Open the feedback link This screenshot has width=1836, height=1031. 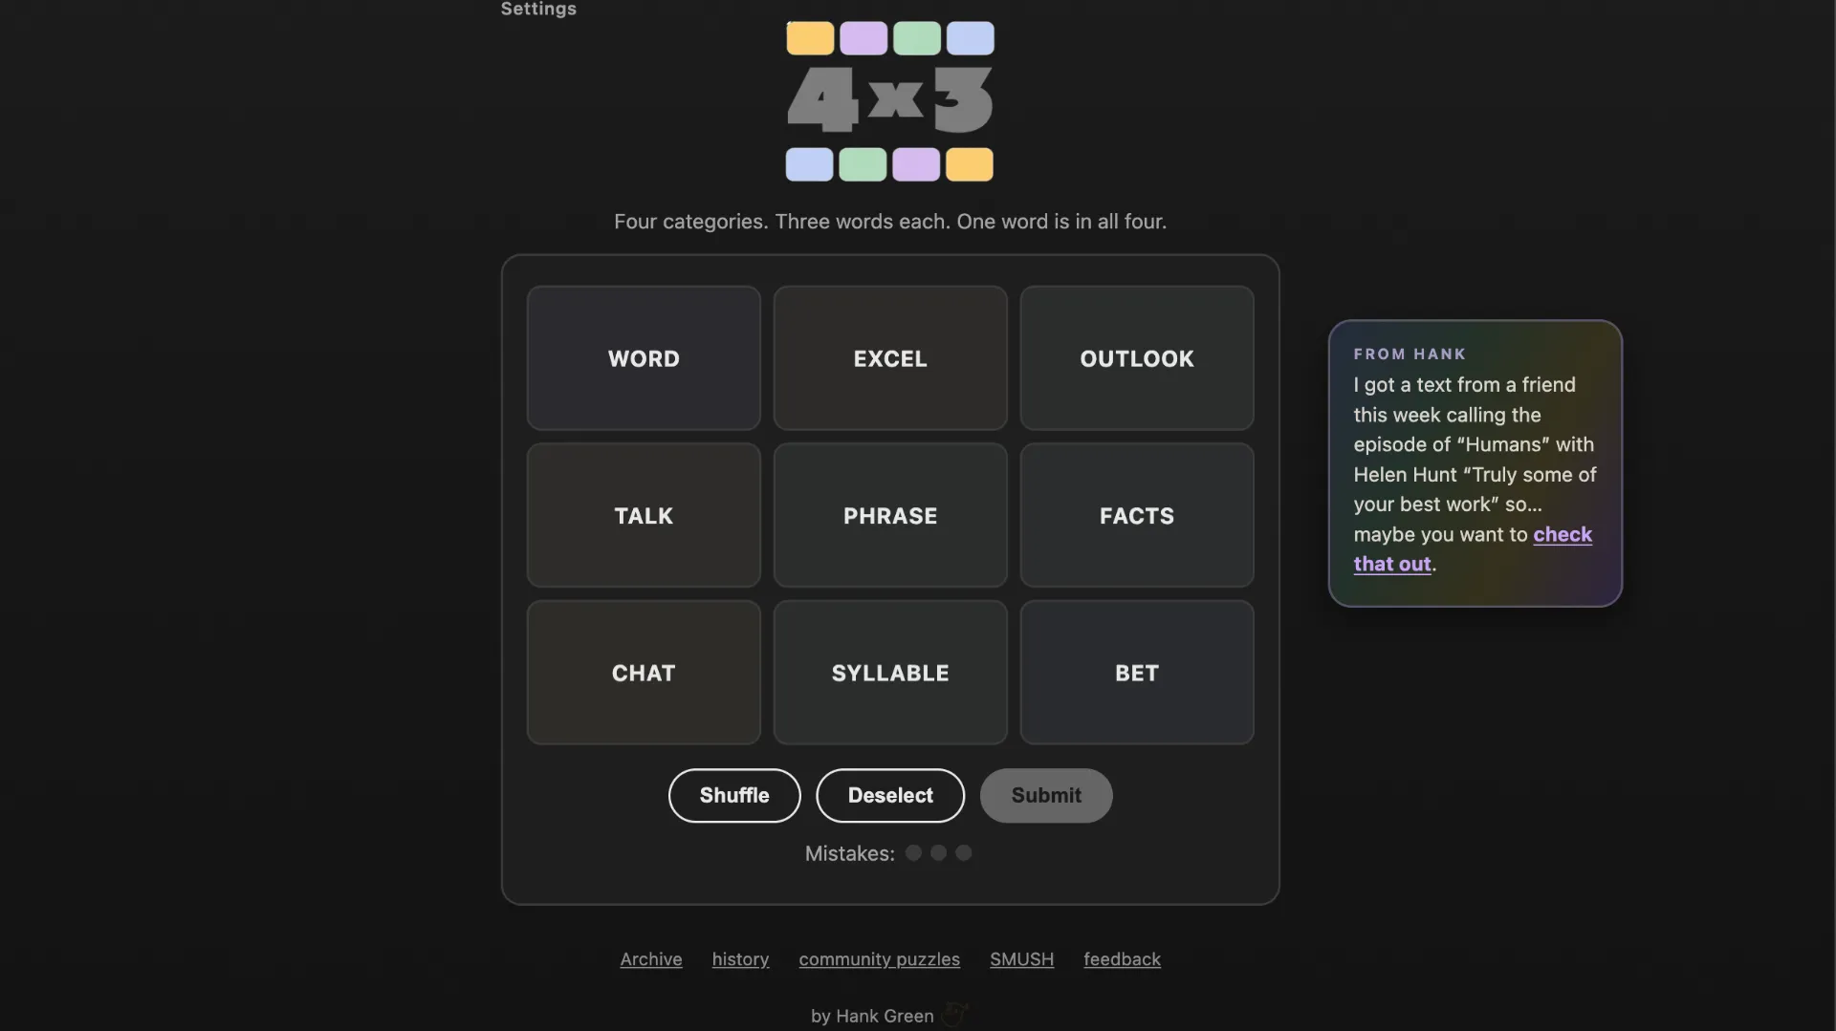[x=1122, y=958]
